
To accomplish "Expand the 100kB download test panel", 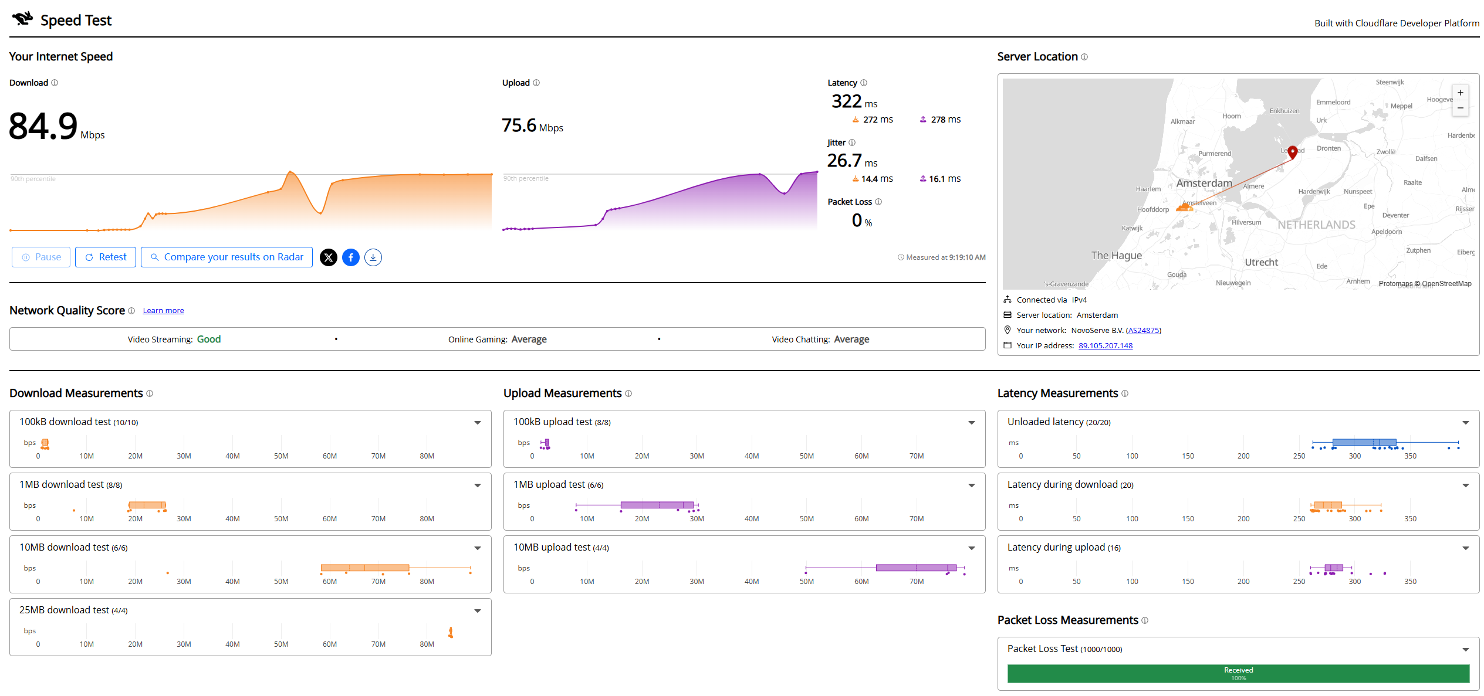I will [478, 423].
